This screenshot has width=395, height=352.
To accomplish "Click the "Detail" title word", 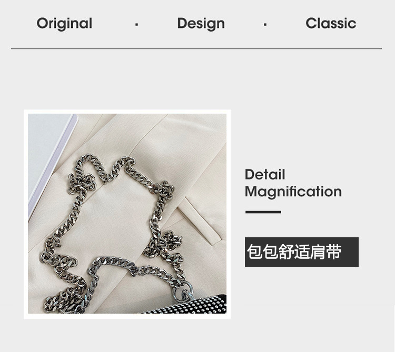I will (x=265, y=174).
